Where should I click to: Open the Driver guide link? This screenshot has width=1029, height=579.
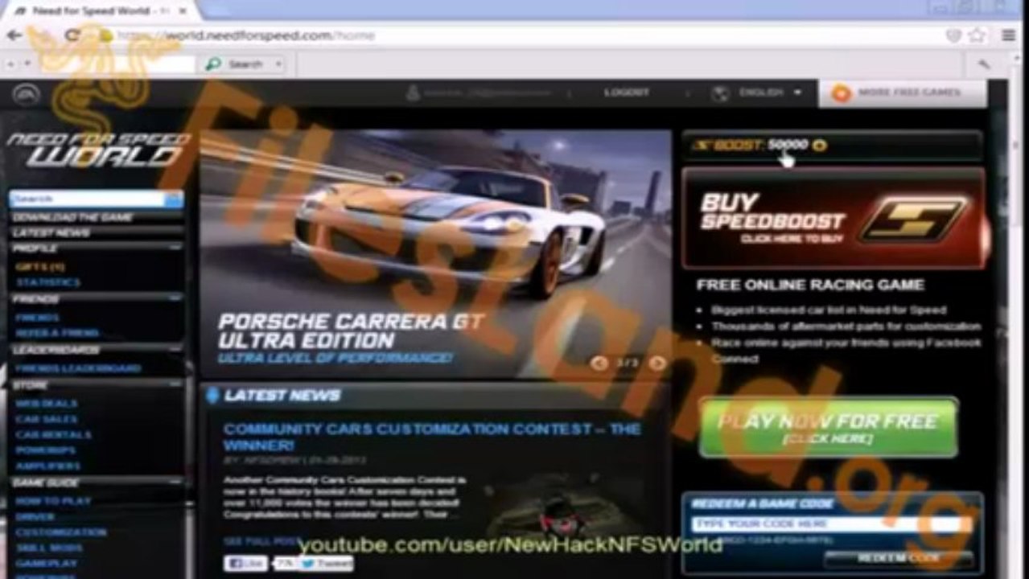[x=35, y=516]
